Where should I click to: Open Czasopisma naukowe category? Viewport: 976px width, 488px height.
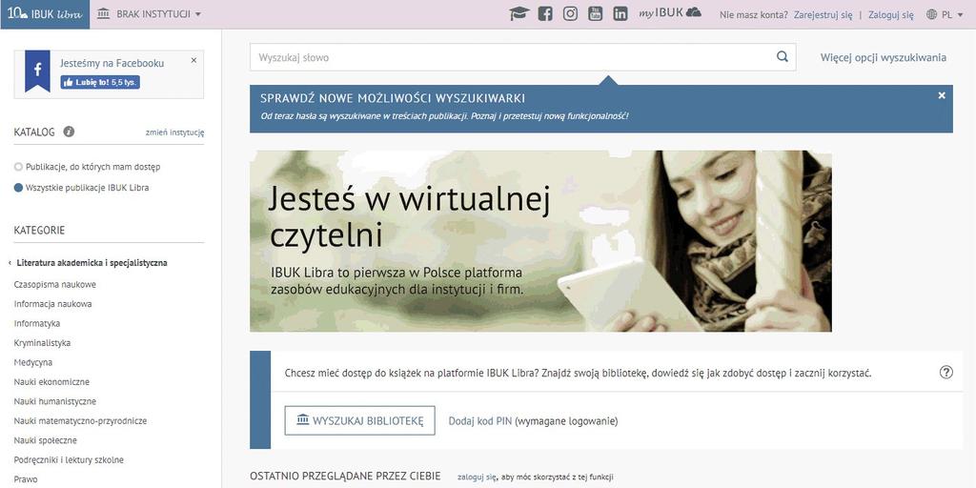(54, 284)
